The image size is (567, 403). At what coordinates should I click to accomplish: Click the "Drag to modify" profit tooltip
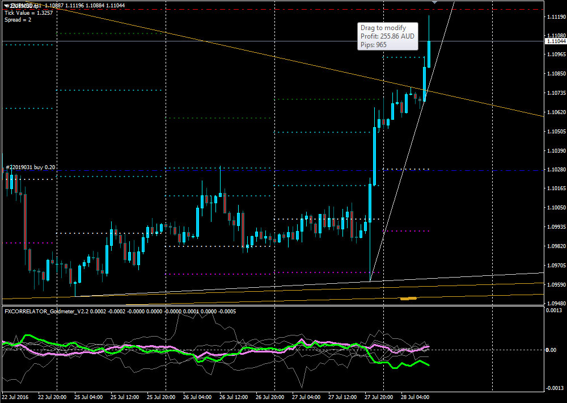tap(388, 36)
